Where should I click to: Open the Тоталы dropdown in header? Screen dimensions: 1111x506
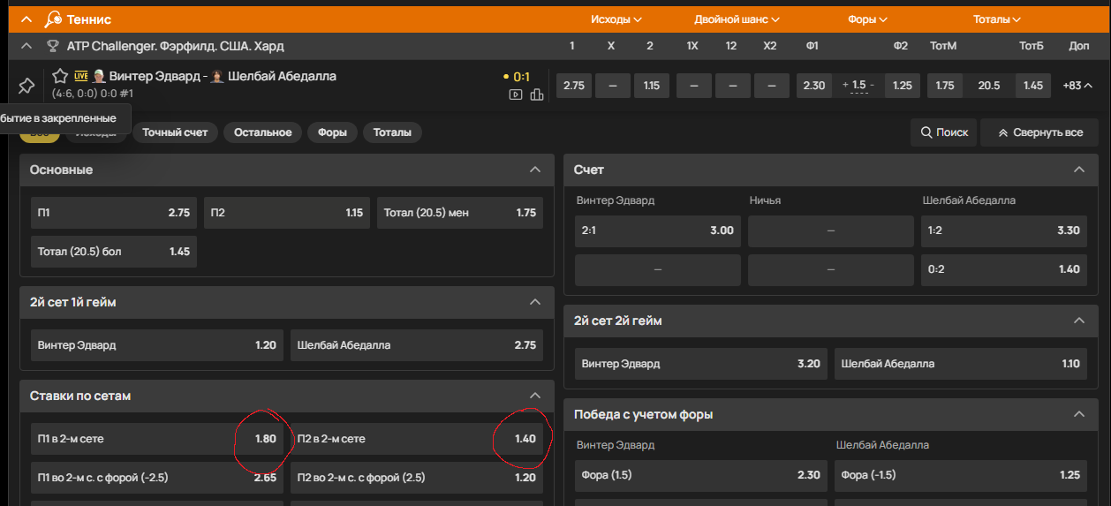[996, 19]
